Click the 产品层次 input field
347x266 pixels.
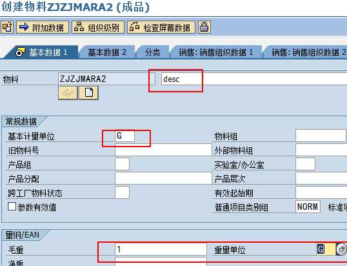(321, 178)
